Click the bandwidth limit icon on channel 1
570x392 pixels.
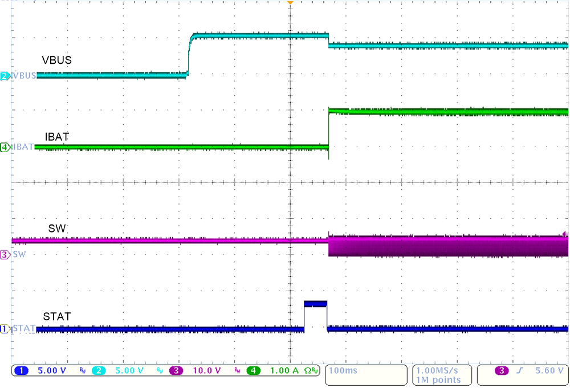83,371
